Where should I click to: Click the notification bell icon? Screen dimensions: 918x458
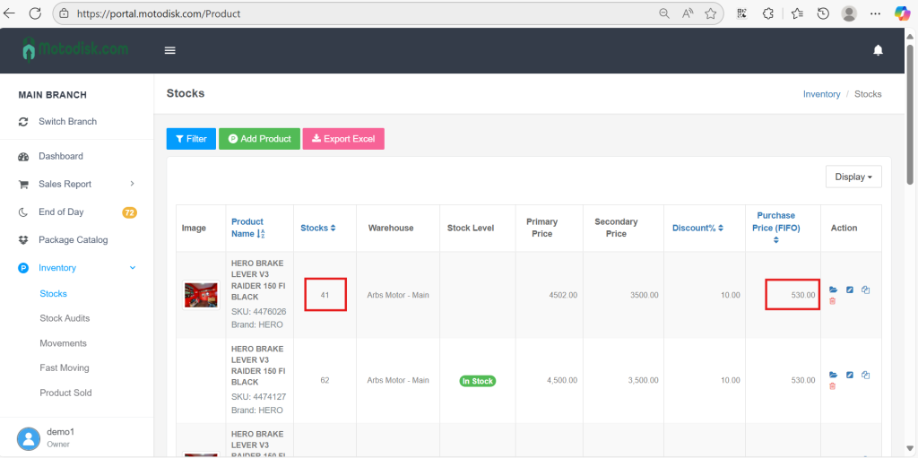(x=878, y=50)
